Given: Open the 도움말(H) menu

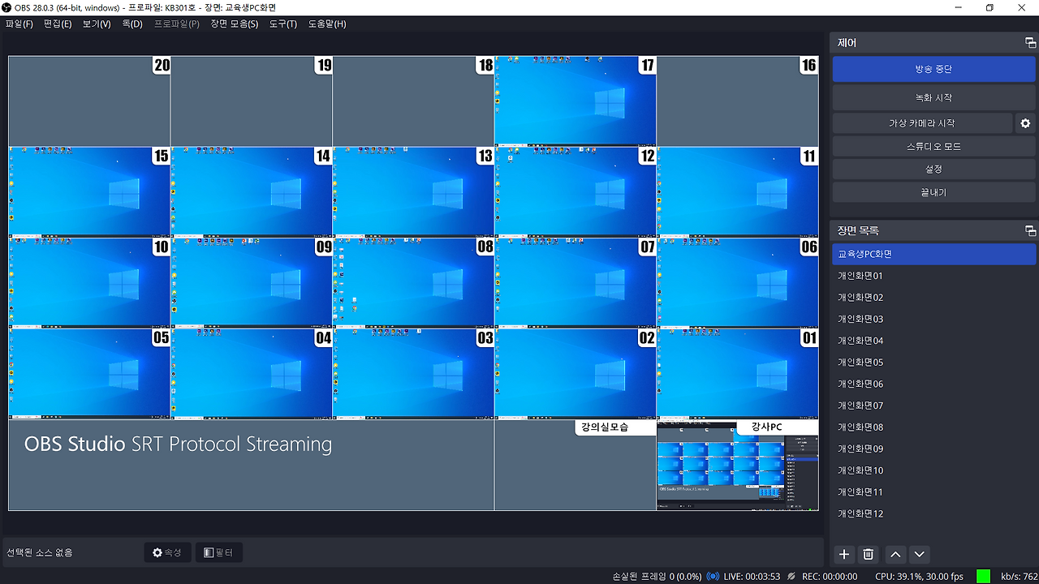Looking at the screenshot, I should [x=325, y=24].
